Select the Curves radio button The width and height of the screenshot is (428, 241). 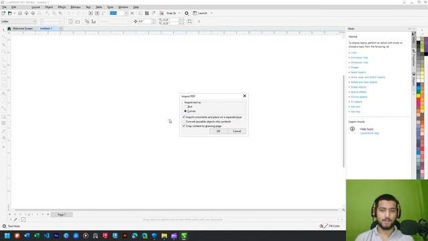[x=186, y=111]
